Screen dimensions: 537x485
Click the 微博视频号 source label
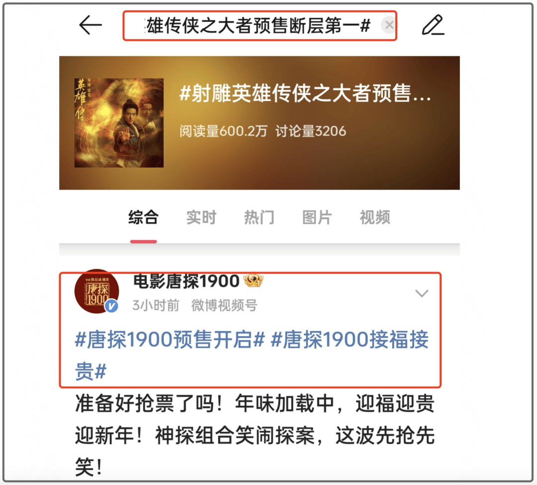(224, 305)
